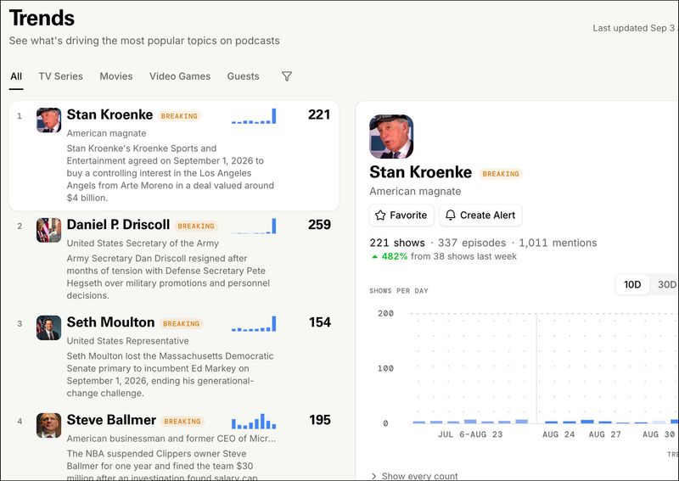Click the '337 episodes' stat
This screenshot has height=481, width=679.
pyautogui.click(x=472, y=243)
